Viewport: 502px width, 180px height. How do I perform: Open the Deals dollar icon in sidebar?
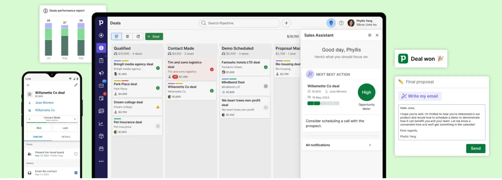click(101, 48)
